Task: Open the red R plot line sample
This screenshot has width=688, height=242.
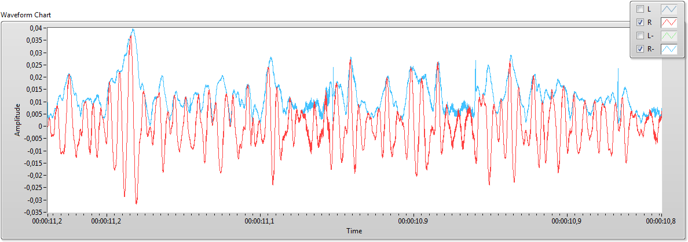Action: click(x=669, y=23)
